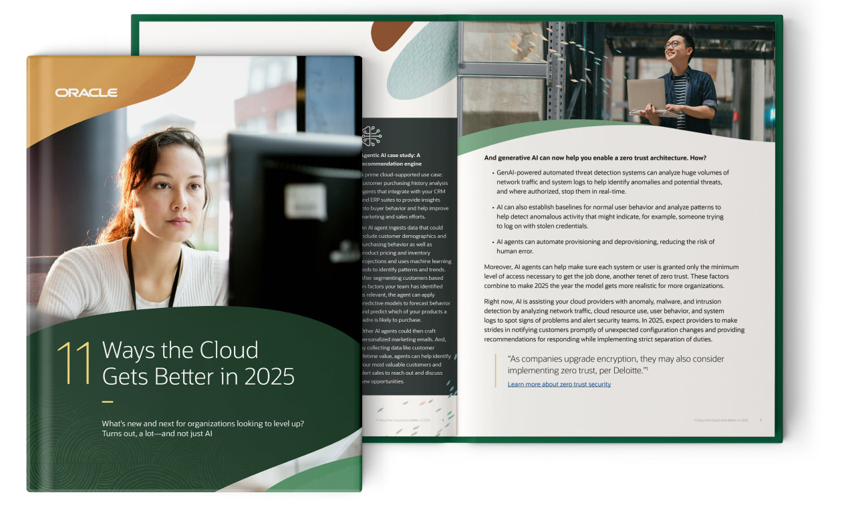842x505 pixels.
Task: Select the zero trust architecture heading
Action: point(595,158)
